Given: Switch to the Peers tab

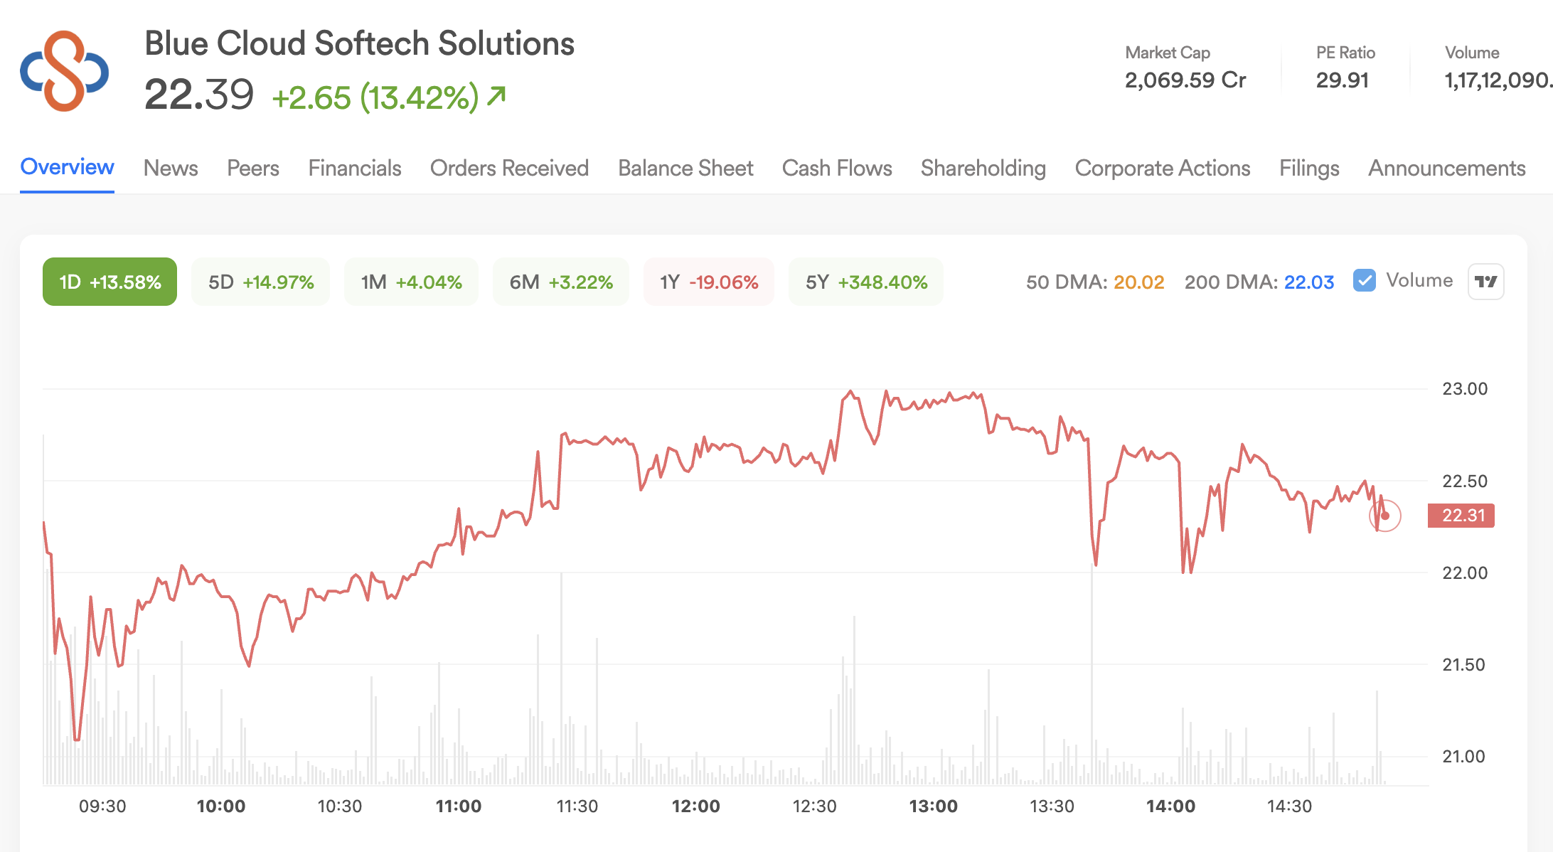Looking at the screenshot, I should [x=253, y=168].
